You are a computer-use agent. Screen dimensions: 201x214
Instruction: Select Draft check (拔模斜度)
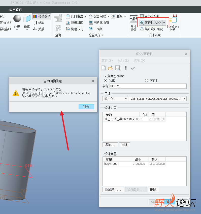[75, 23]
